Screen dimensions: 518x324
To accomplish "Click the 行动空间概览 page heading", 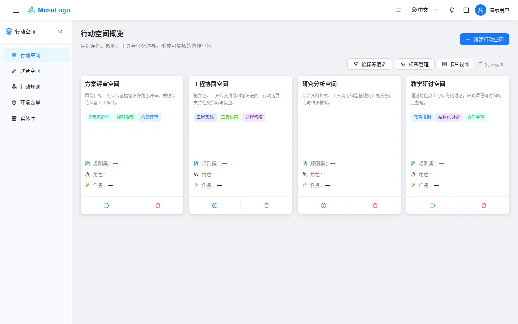I will pyautogui.click(x=102, y=33).
